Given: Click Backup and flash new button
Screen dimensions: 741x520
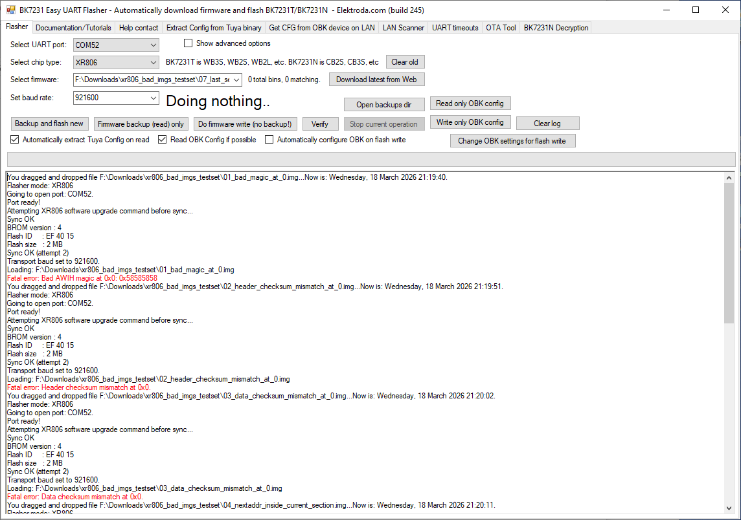Looking at the screenshot, I should coord(49,124).
